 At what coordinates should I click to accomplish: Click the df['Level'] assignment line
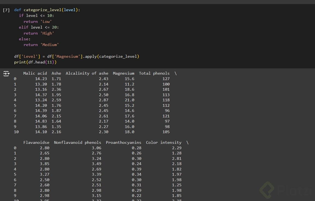pos(77,56)
